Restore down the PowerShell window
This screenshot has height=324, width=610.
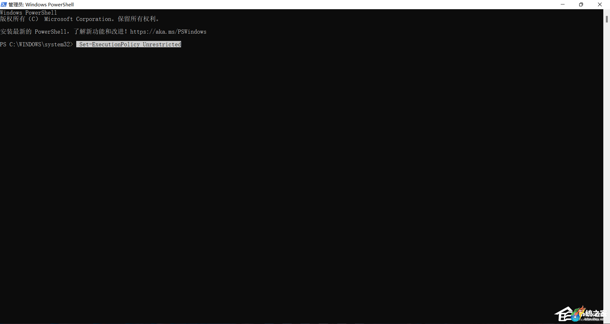pyautogui.click(x=581, y=4)
